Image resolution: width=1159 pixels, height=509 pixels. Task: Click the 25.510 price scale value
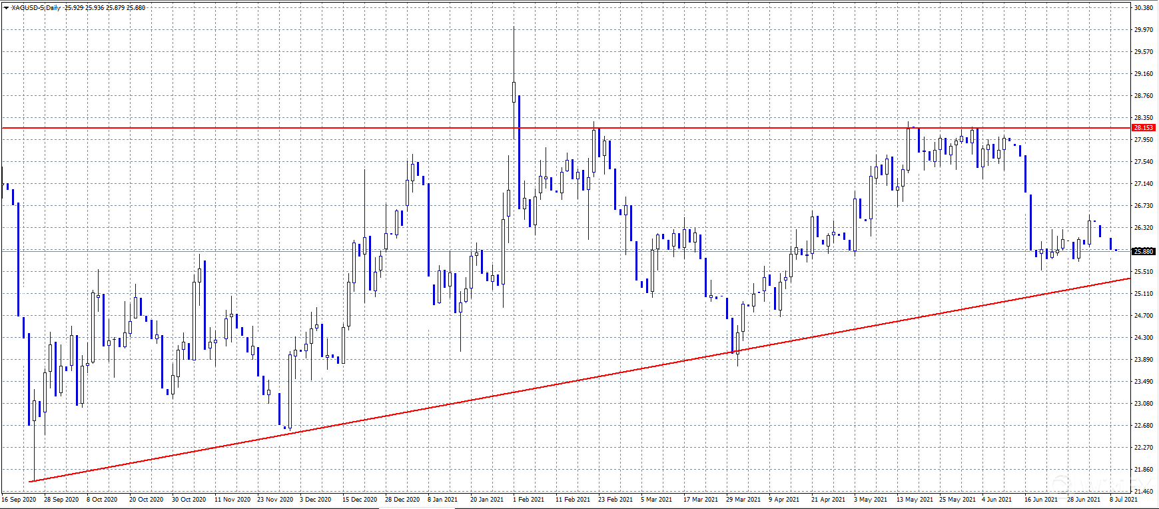pyautogui.click(x=1143, y=272)
